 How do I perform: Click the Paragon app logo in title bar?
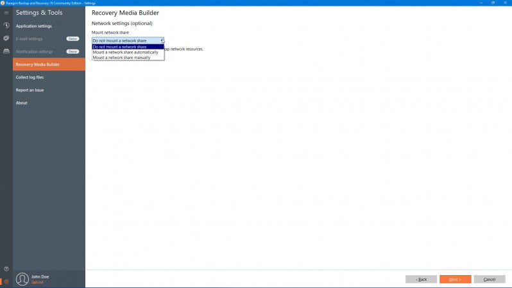coord(3,3)
